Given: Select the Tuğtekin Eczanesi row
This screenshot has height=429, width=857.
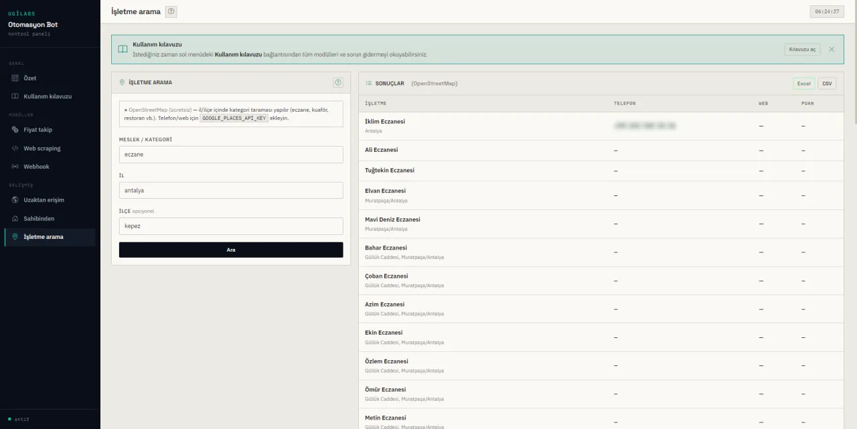Looking at the screenshot, I should 601,171.
